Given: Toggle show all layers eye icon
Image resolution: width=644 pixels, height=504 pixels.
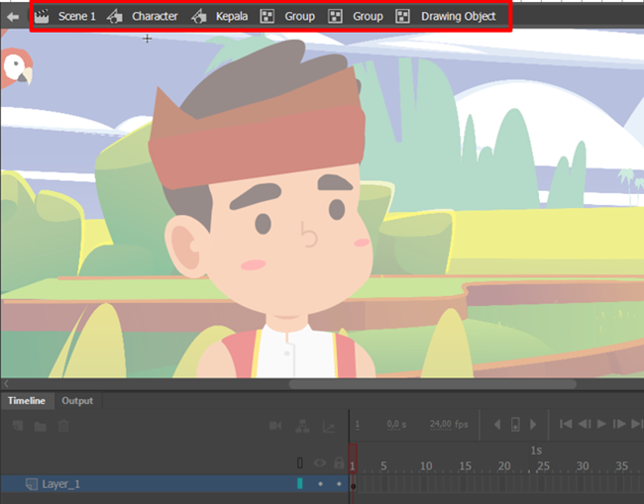Looking at the screenshot, I should (320, 463).
